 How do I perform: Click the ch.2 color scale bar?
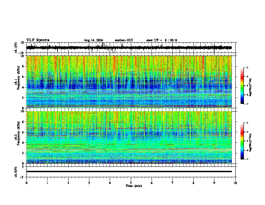[242, 141]
